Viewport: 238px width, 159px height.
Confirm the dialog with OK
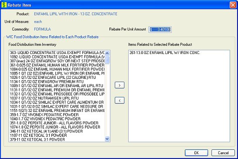[197, 152]
